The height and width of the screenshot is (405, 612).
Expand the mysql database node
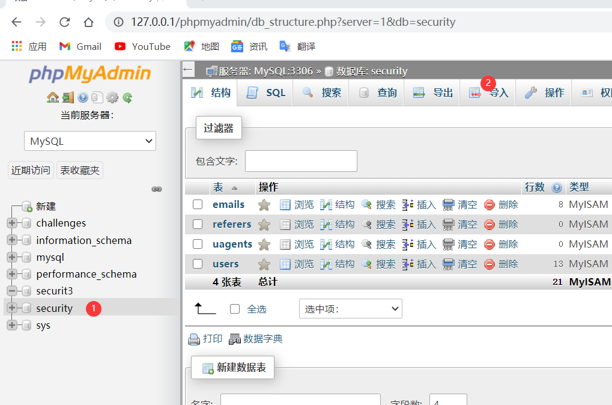point(11,257)
